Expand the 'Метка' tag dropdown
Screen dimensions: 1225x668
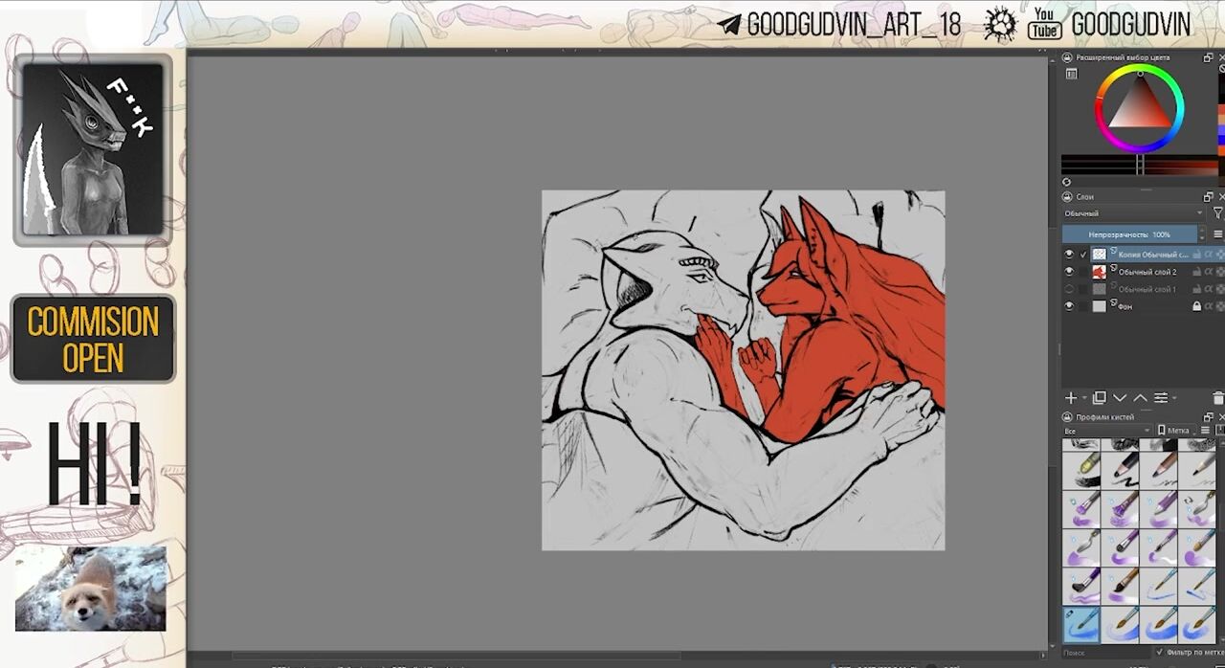coord(1176,431)
